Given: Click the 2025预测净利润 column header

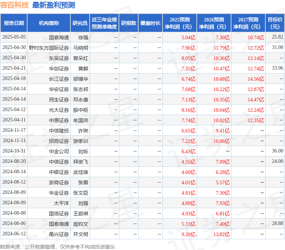Looking at the screenshot, I should 180,23.
